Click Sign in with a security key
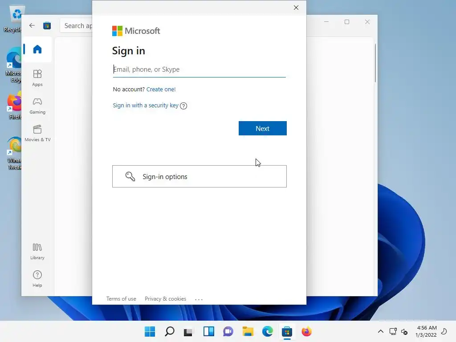 click(146, 105)
